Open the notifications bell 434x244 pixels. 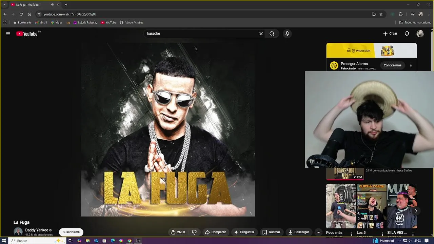[x=407, y=34]
